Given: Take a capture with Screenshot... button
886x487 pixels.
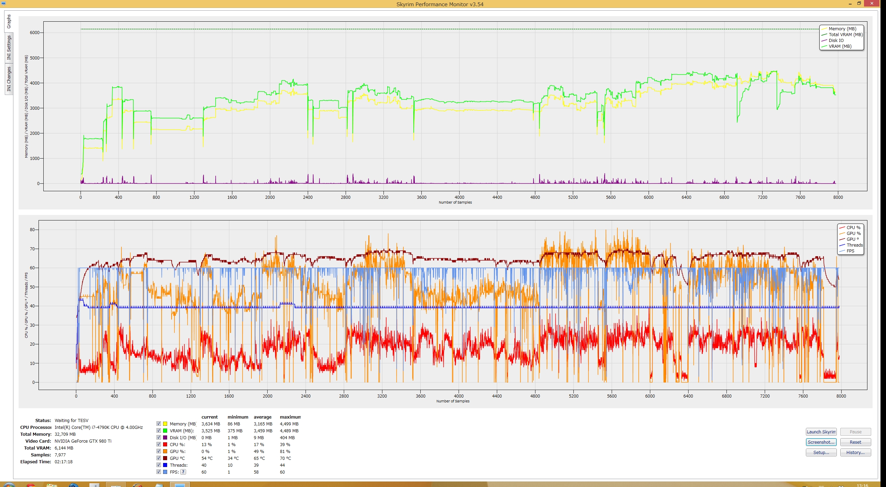Looking at the screenshot, I should click(821, 442).
